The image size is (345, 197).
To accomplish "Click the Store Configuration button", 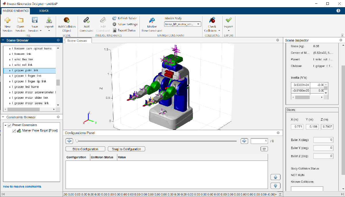I will pyautogui.click(x=85, y=149).
